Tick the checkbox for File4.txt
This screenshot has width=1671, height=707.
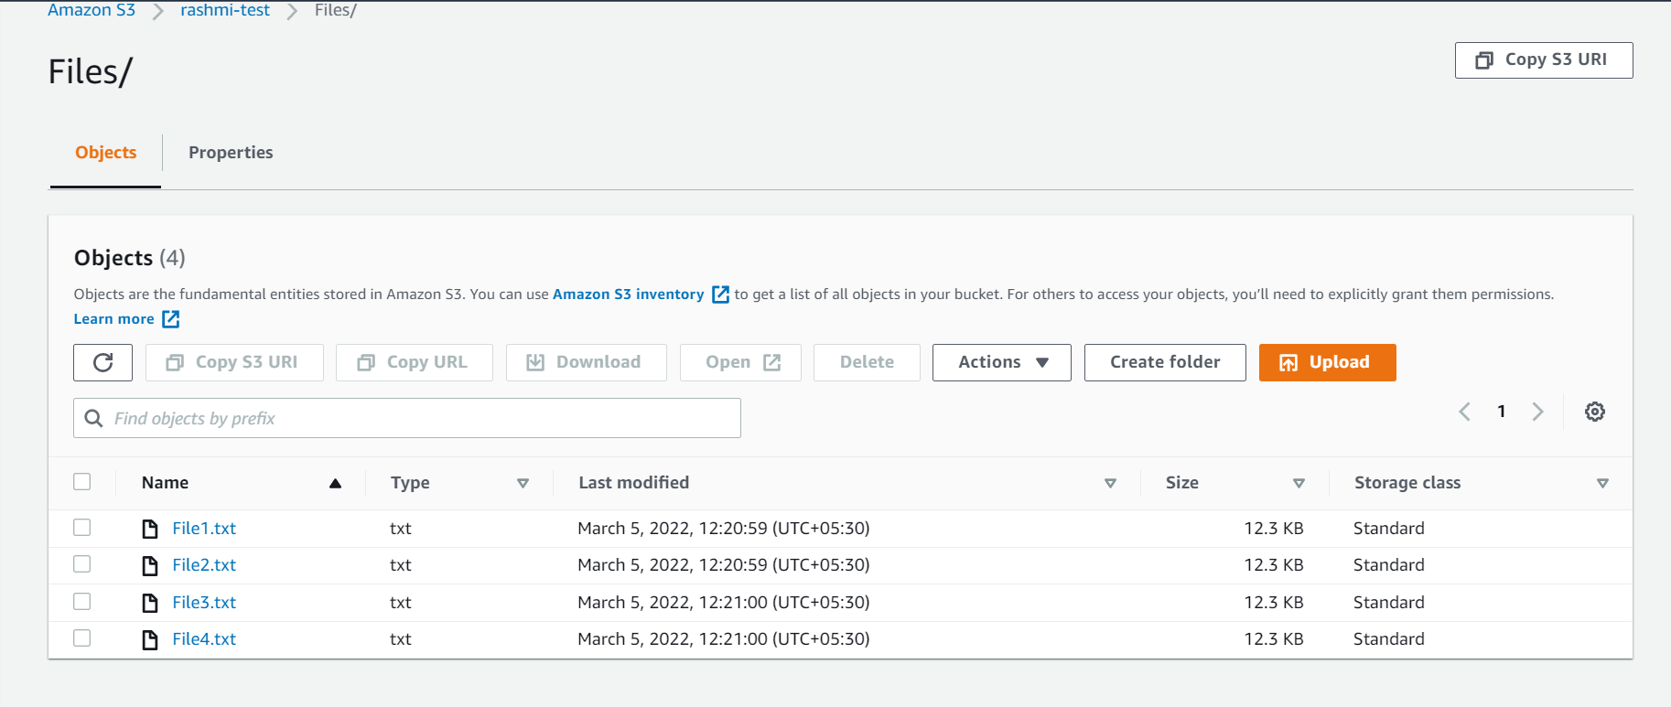(82, 638)
